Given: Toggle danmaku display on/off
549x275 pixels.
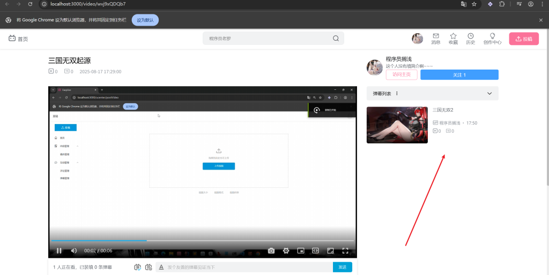Looking at the screenshot, I should click(137, 267).
